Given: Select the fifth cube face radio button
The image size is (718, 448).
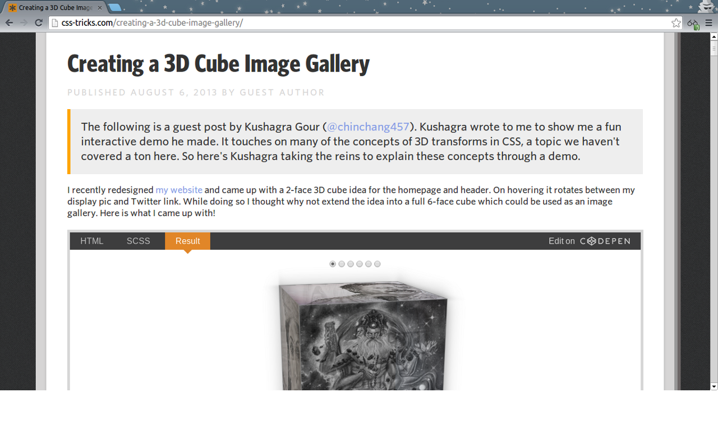Looking at the screenshot, I should coord(369,264).
